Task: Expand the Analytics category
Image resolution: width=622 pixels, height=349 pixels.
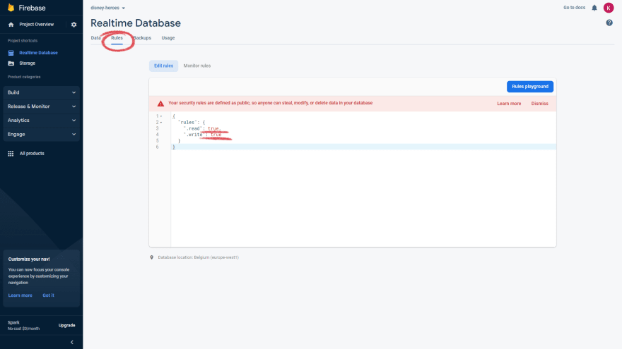Action: [x=41, y=121]
